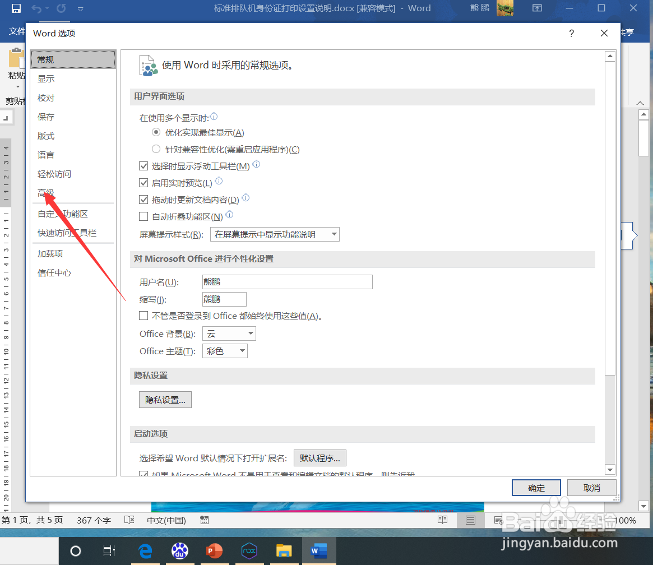
Task: Open 加载项 options category
Action: (73, 253)
